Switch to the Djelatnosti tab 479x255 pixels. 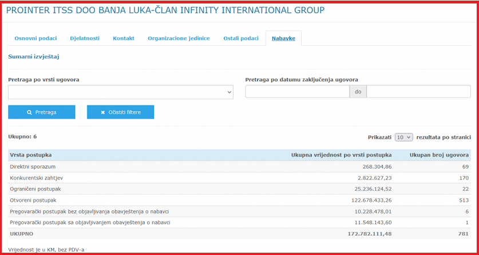[x=85, y=38]
